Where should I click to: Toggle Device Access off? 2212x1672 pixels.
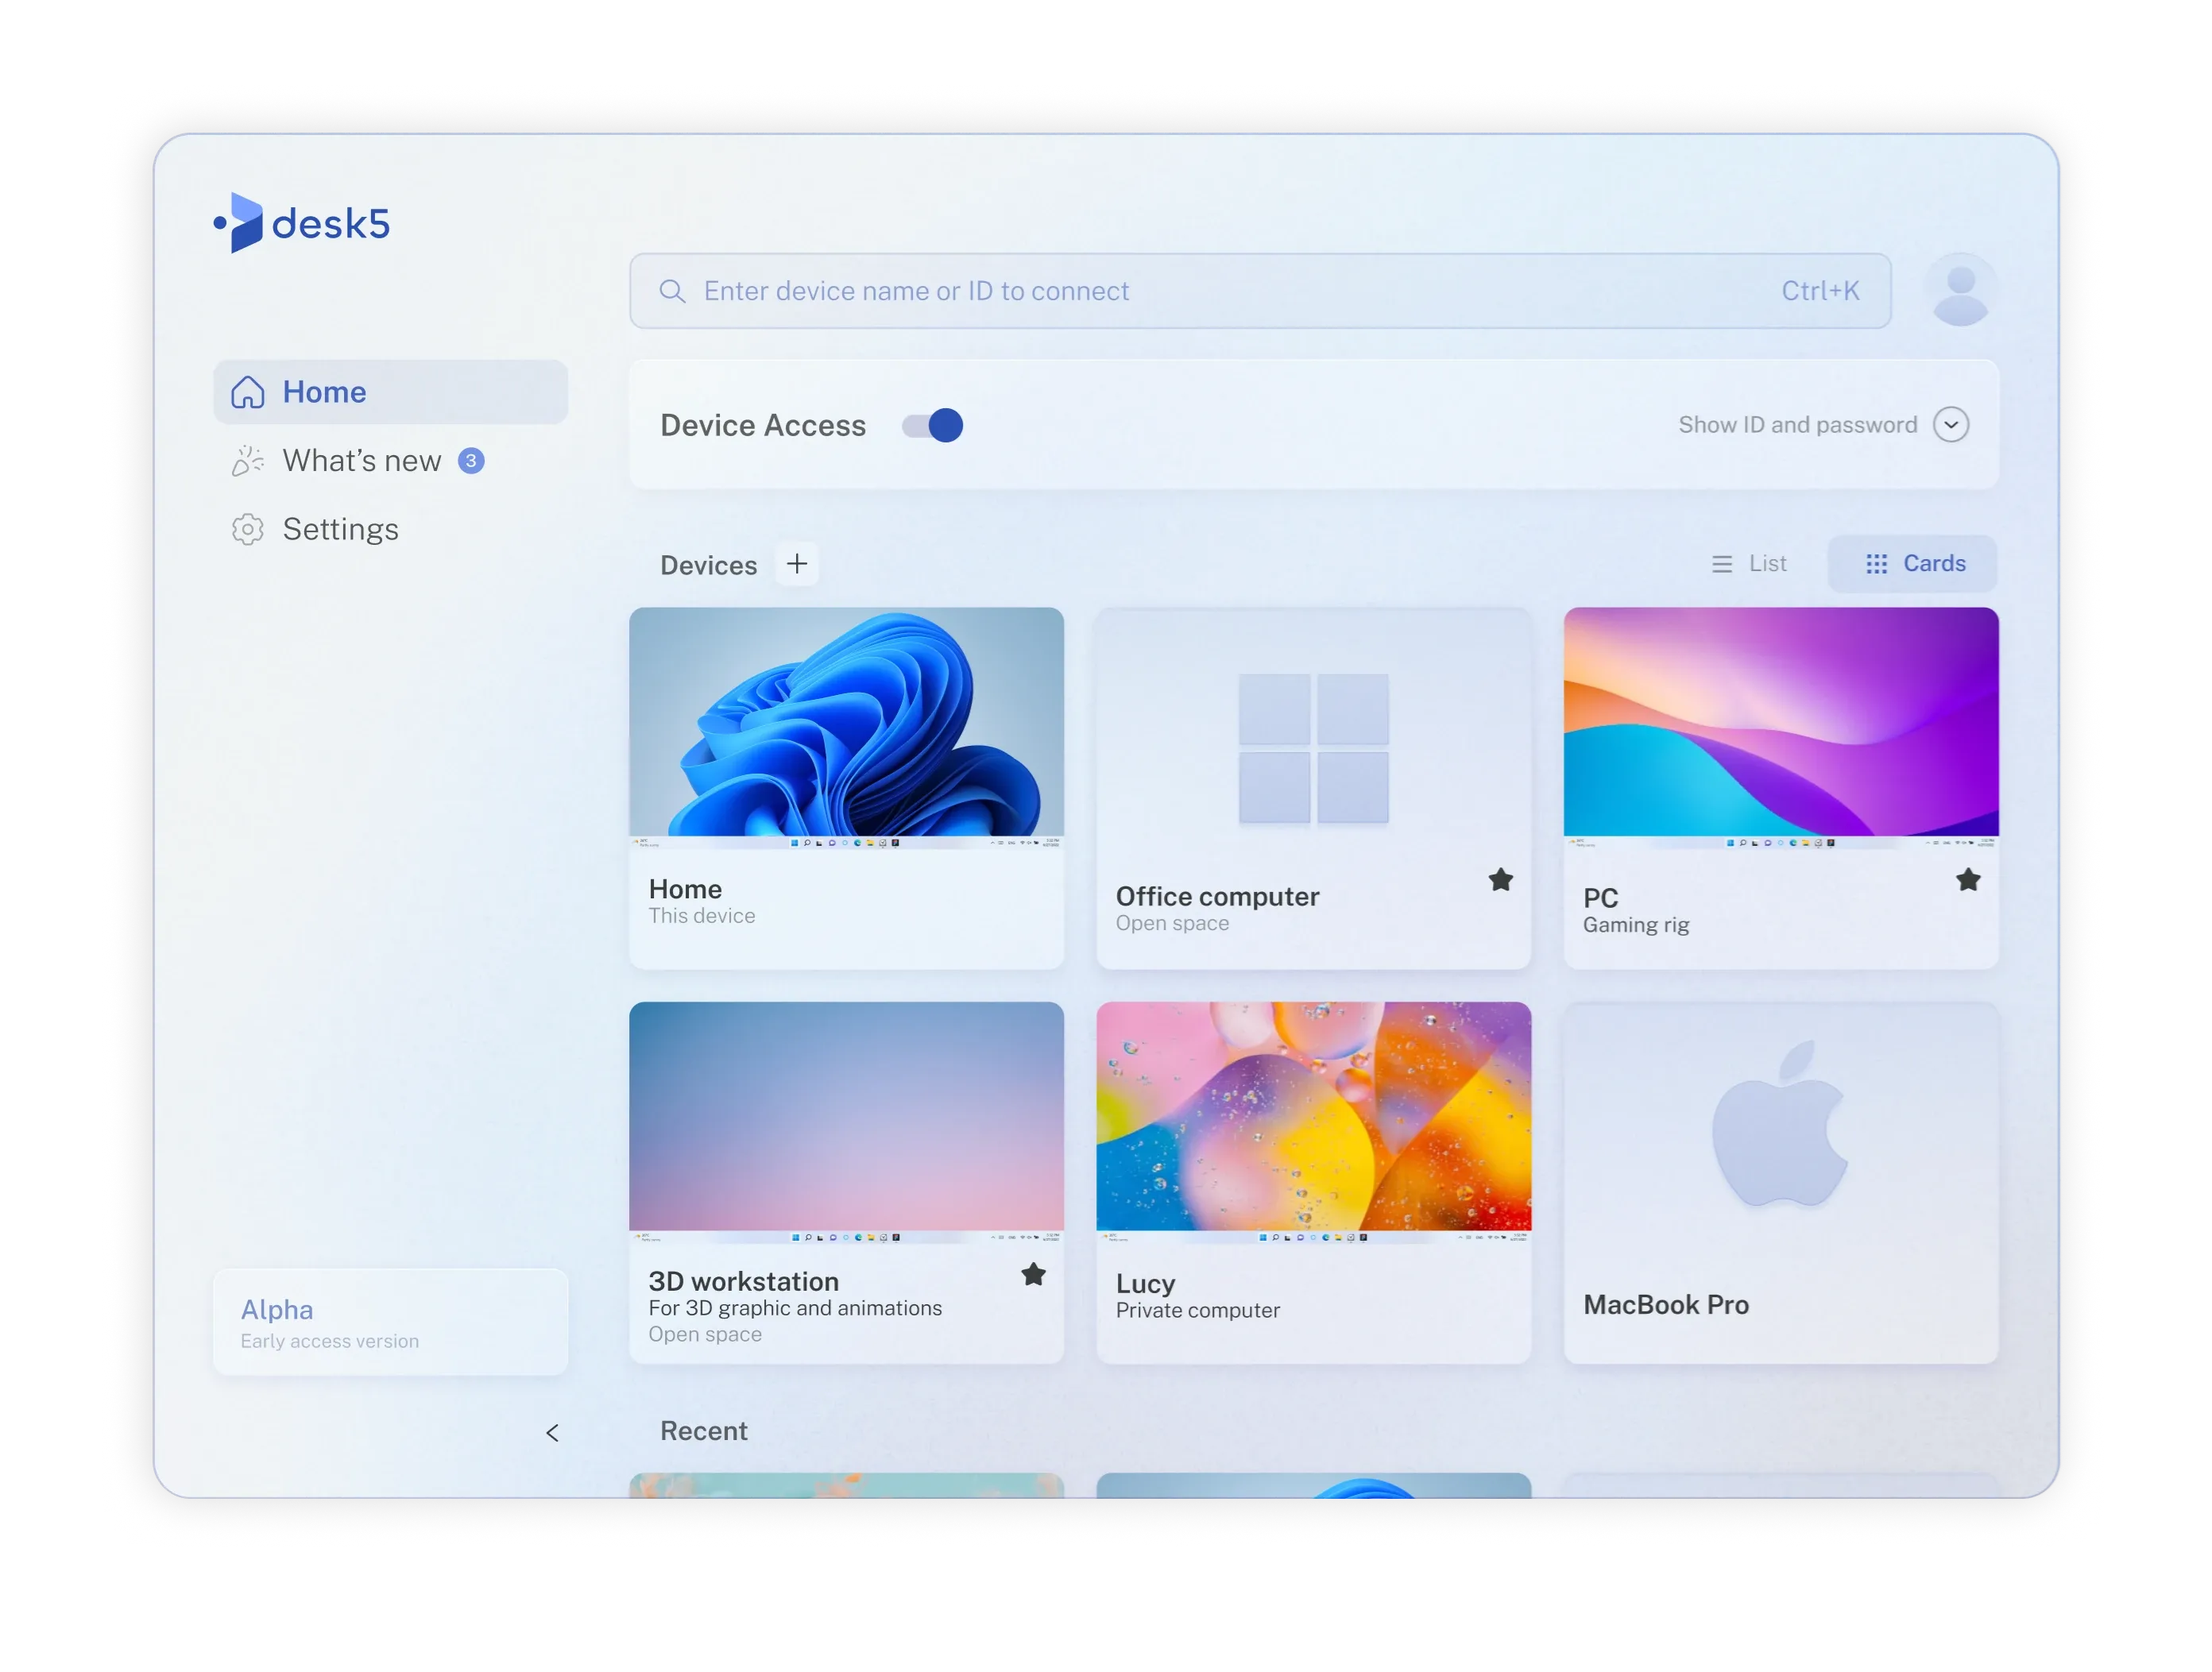point(931,425)
